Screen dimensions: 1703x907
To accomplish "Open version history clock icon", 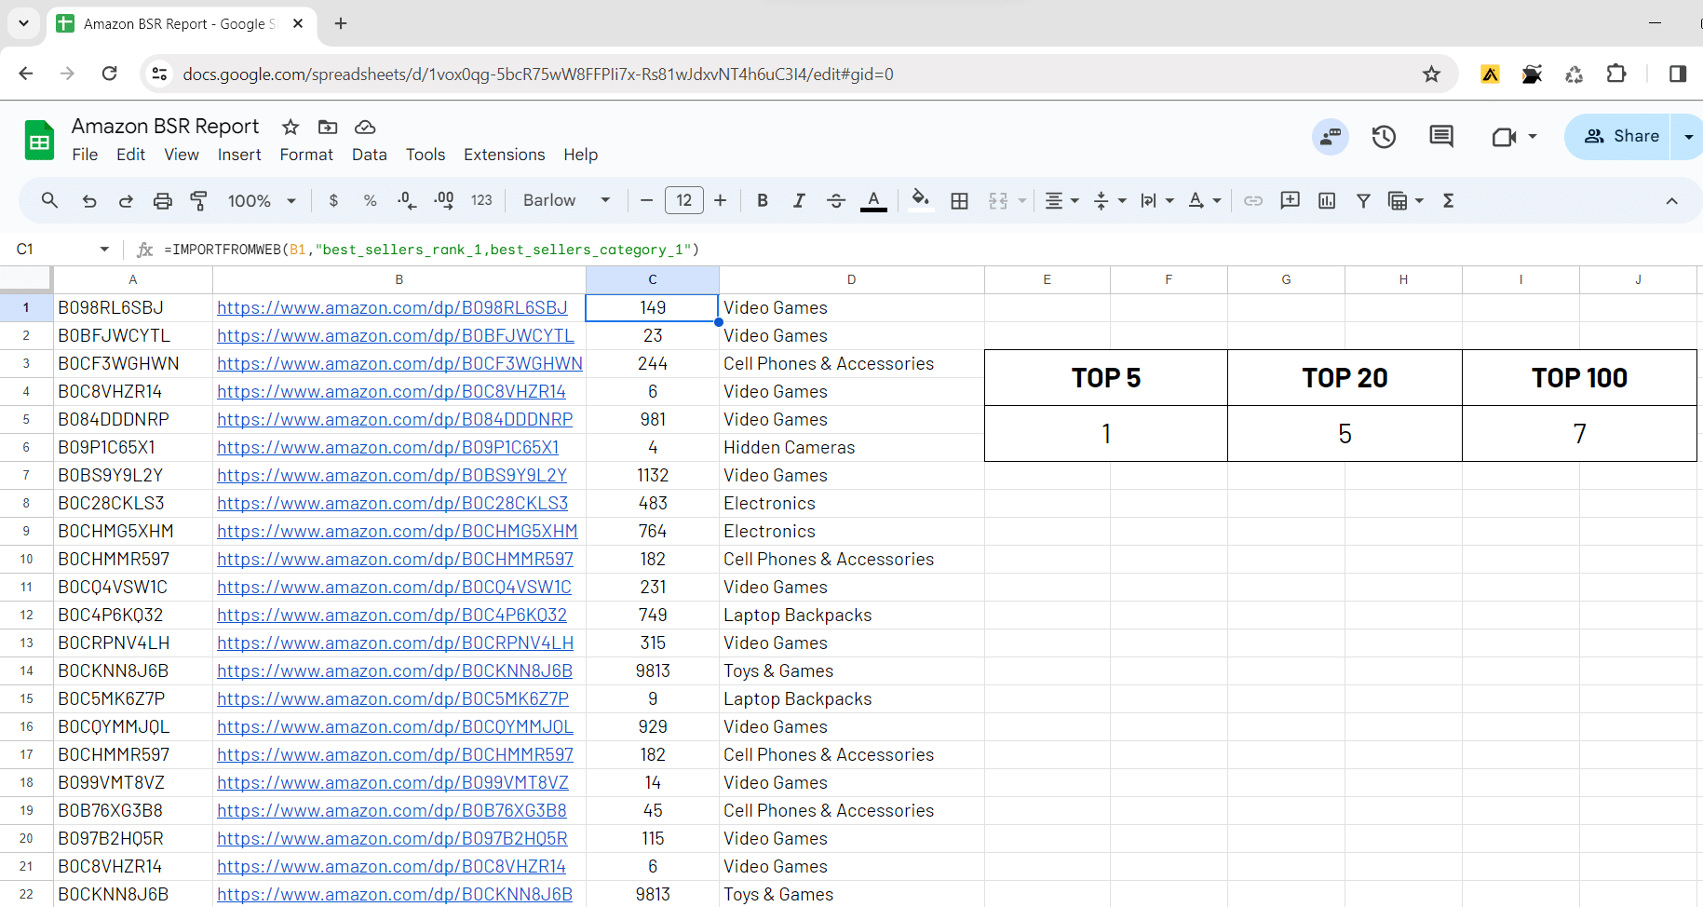I will pyautogui.click(x=1384, y=137).
